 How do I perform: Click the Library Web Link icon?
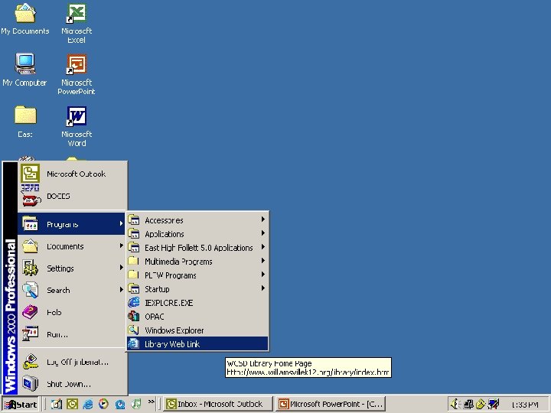point(133,343)
